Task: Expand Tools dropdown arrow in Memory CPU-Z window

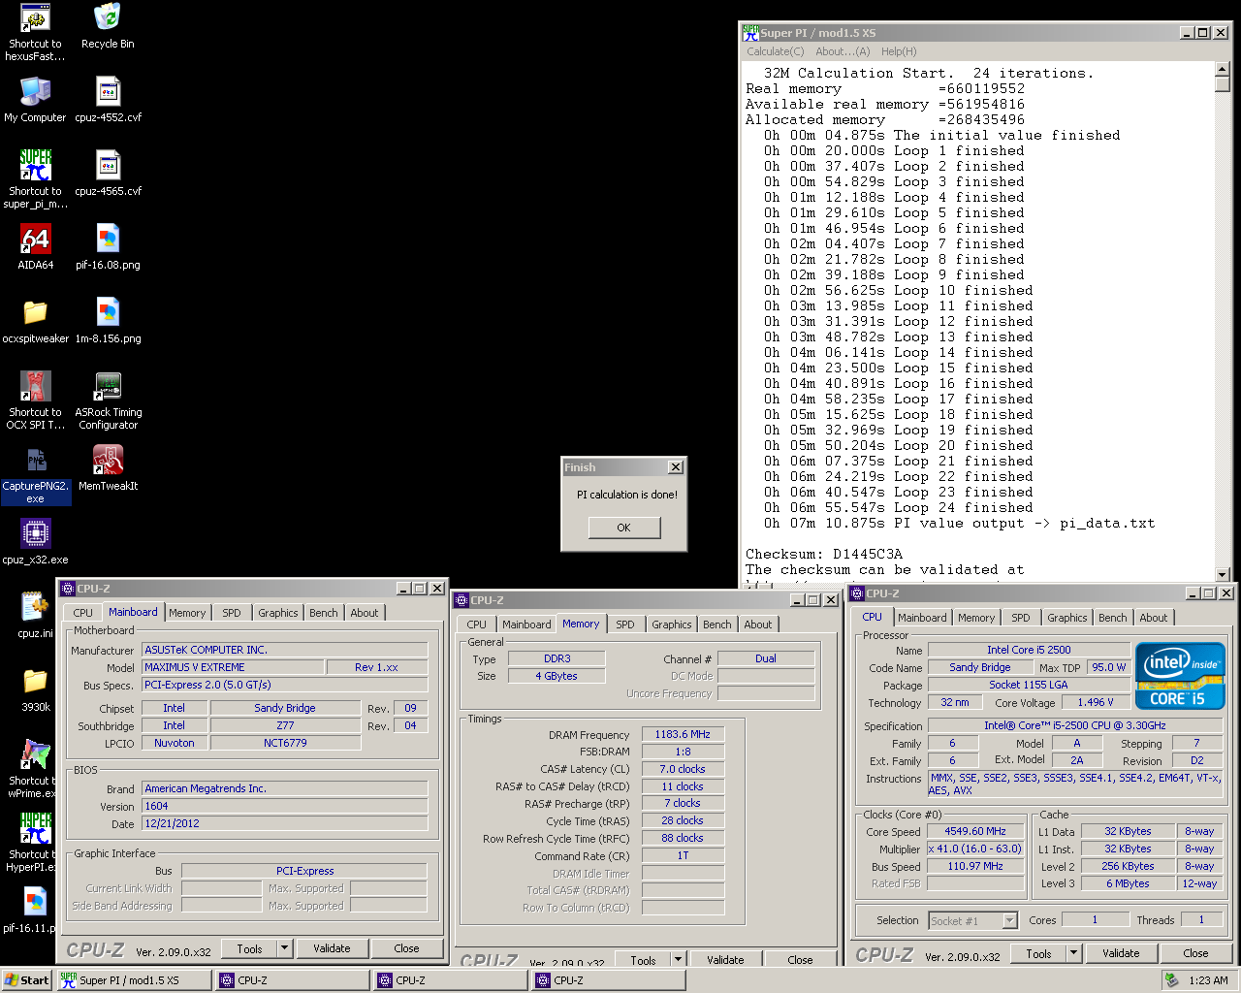Action: [679, 960]
